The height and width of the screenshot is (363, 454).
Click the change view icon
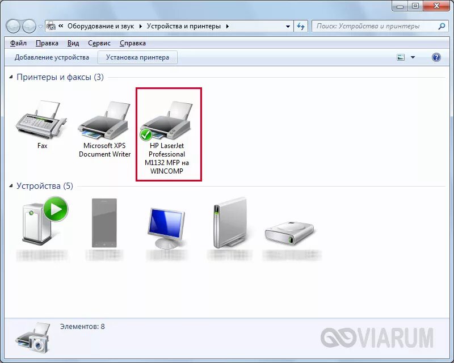click(x=401, y=57)
